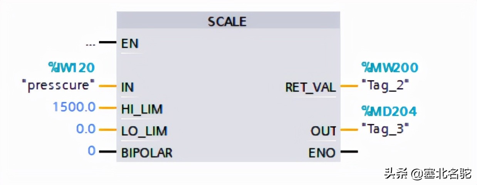Screen dimensions: 477x185
Task: Select the BIPOLAR input pin
Action: 147,153
